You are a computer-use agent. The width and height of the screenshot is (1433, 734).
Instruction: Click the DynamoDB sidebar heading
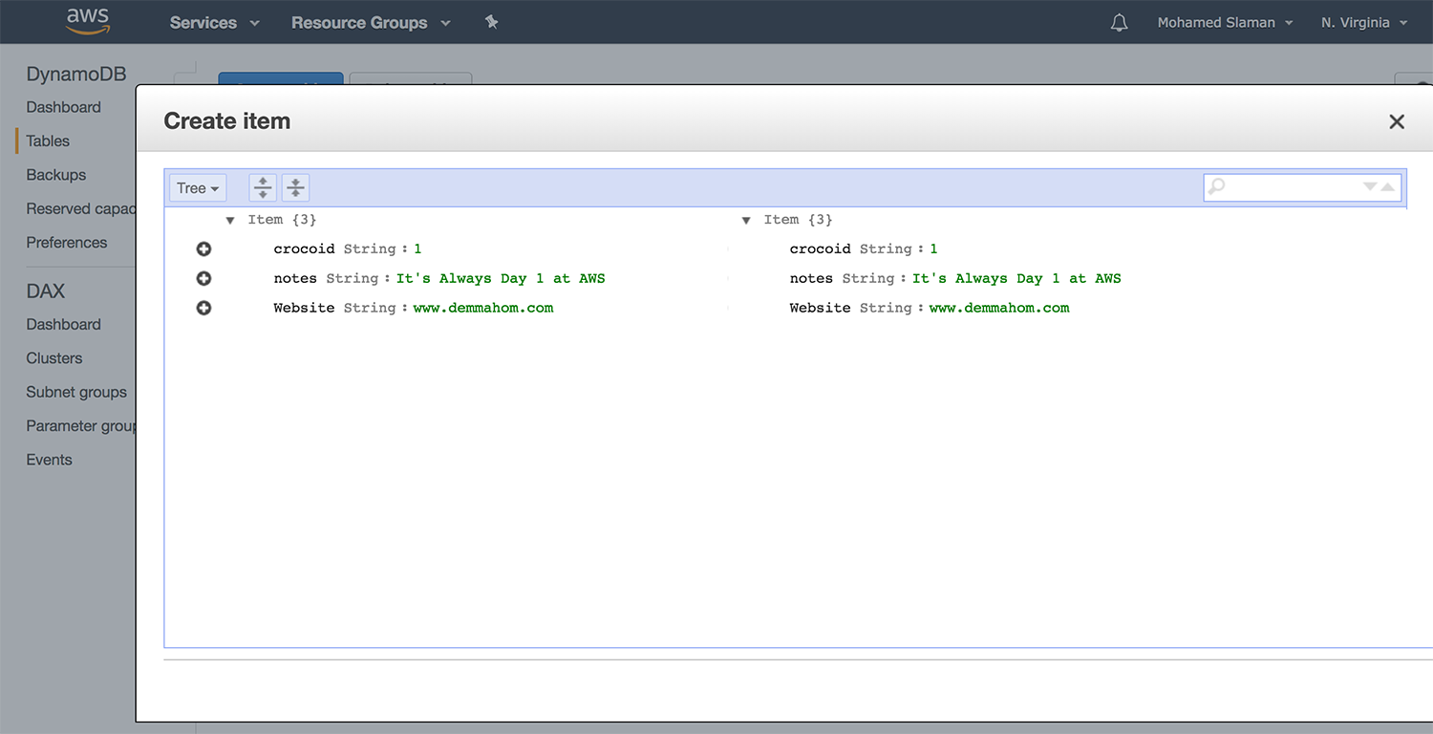[x=76, y=74]
